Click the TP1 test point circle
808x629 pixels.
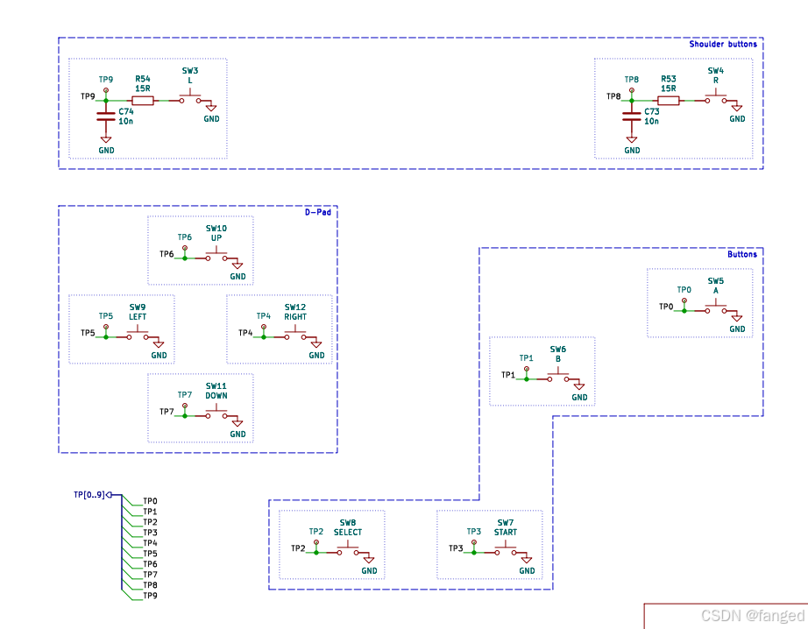527,370
